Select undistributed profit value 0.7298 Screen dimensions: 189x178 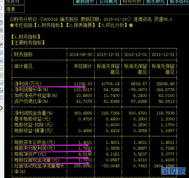click(x=167, y=148)
